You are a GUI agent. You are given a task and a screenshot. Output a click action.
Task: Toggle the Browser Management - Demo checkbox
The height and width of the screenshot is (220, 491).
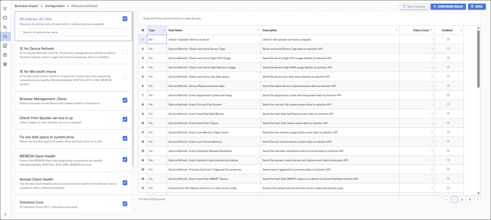(125, 100)
